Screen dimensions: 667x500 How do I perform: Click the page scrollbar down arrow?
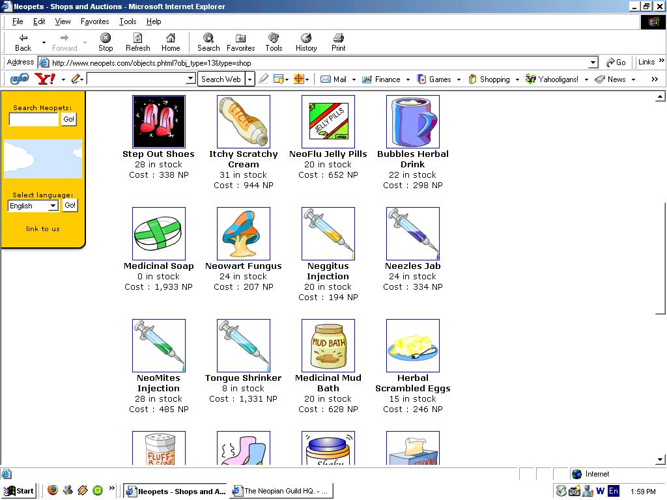[x=660, y=460]
